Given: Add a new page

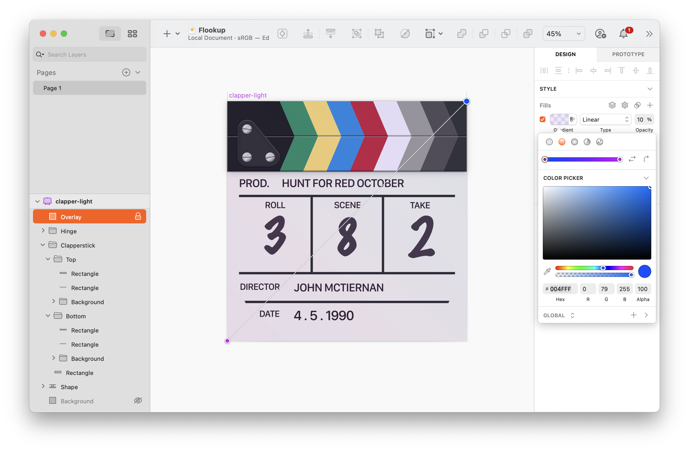Looking at the screenshot, I should pos(126,72).
